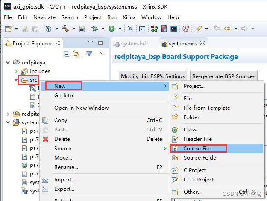This screenshot has width=267, height=201.
Task: Click the yellow Back navigation arrow
Action: [x=227, y=29]
